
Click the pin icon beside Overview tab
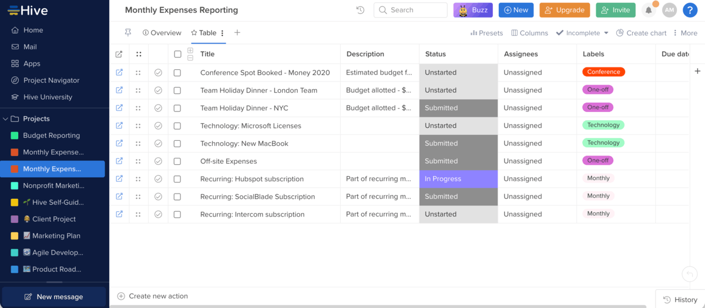point(128,33)
